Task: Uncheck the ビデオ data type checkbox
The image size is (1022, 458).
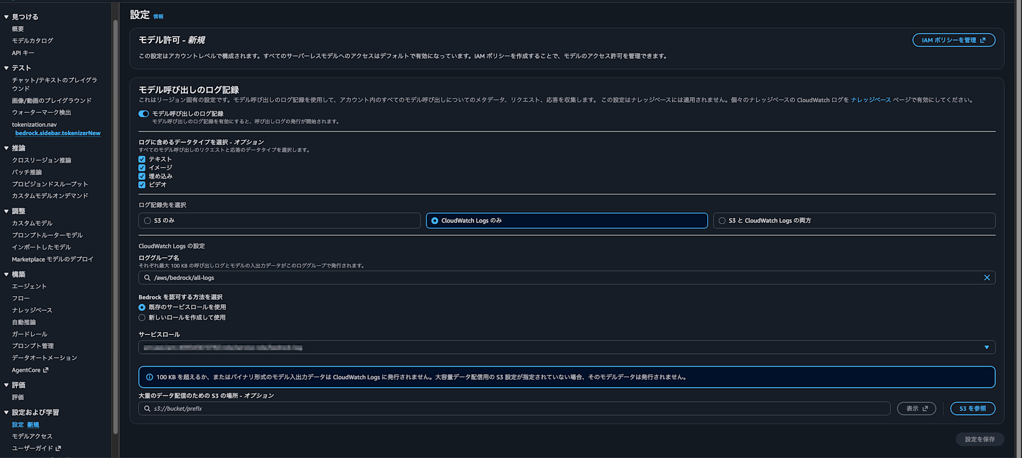Action: tap(142, 185)
